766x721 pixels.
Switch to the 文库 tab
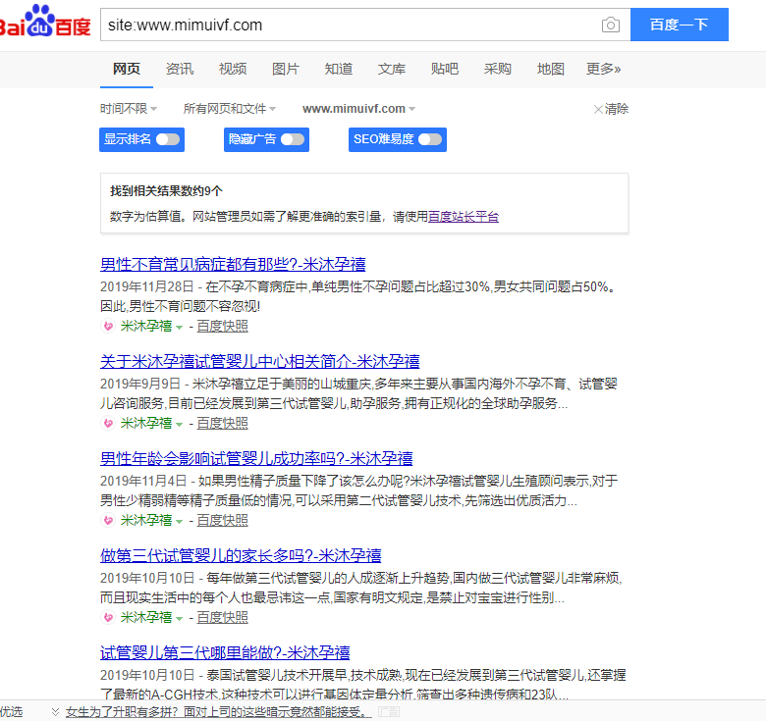(391, 69)
